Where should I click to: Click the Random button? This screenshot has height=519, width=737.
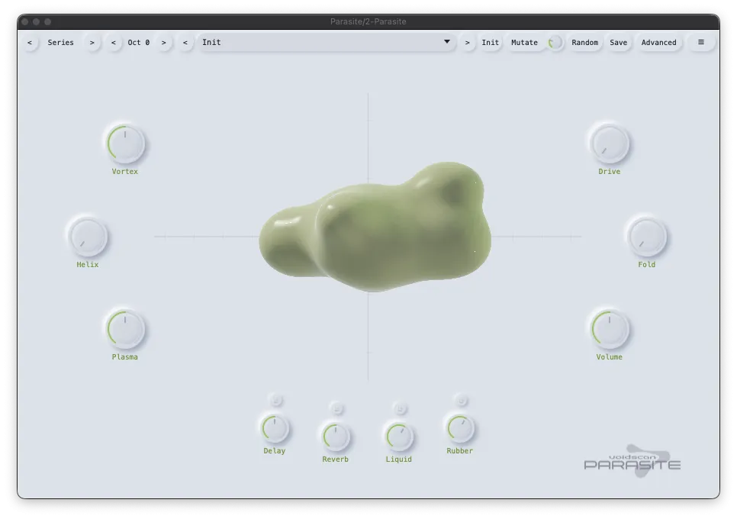pyautogui.click(x=584, y=42)
